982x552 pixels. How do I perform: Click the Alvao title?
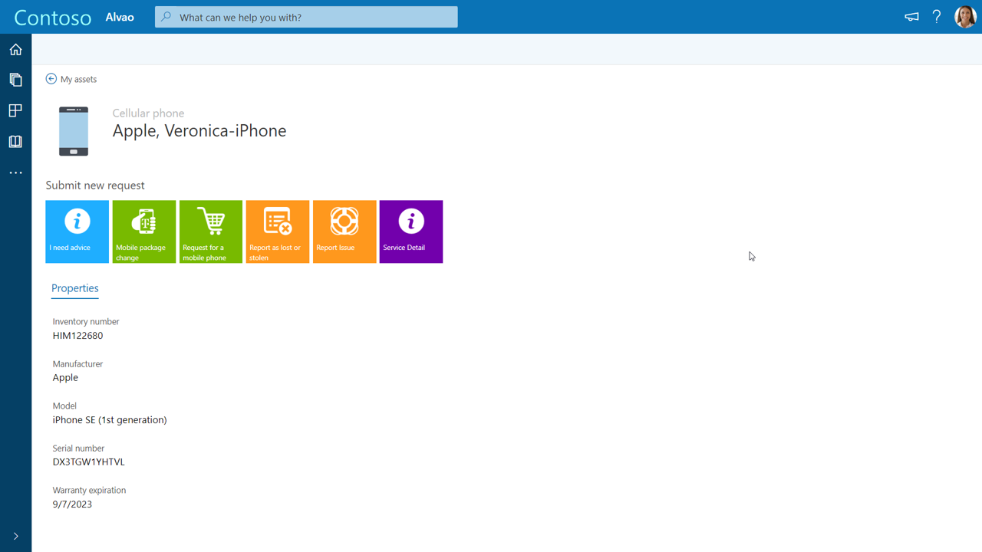120,17
